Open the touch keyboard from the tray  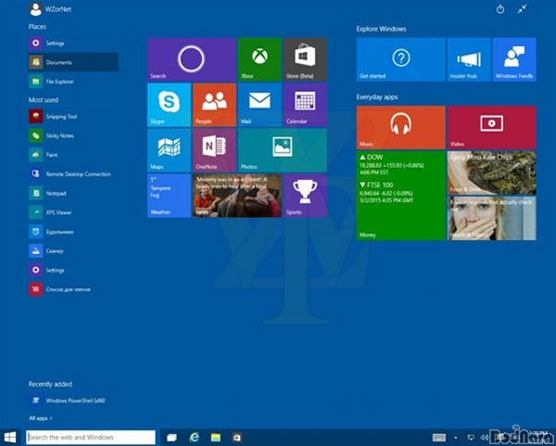coord(439,438)
